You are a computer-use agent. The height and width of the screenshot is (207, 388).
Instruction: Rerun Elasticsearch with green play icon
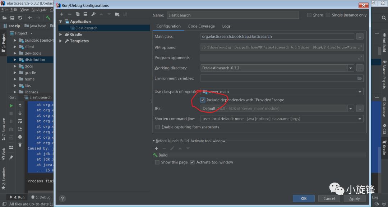[11, 106]
